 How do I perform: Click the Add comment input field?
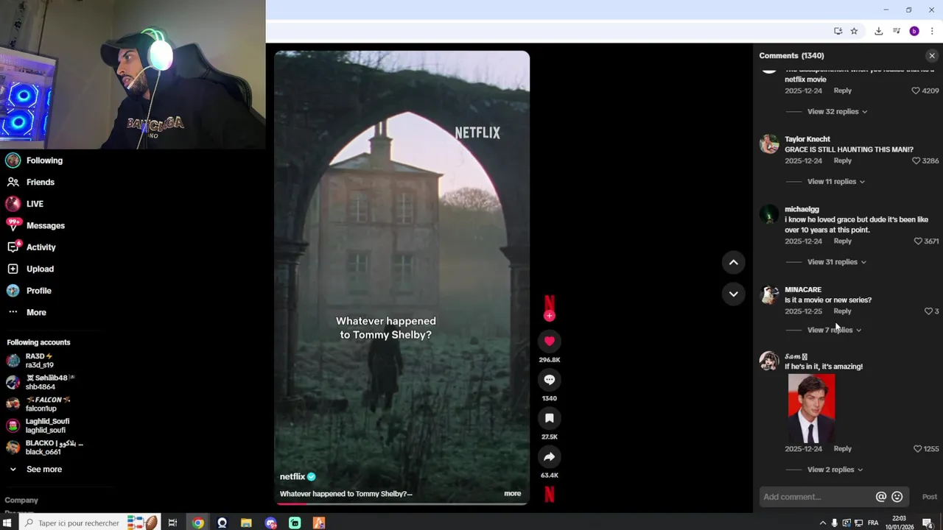click(x=816, y=497)
